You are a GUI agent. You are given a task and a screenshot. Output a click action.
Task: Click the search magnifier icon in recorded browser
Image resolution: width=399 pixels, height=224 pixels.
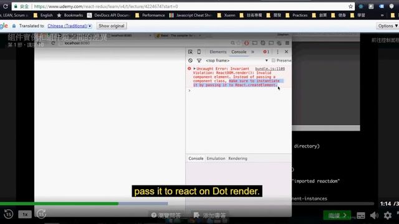coord(233,43)
